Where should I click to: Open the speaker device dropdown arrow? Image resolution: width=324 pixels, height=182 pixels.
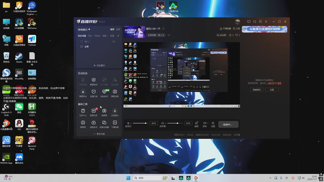(165, 123)
